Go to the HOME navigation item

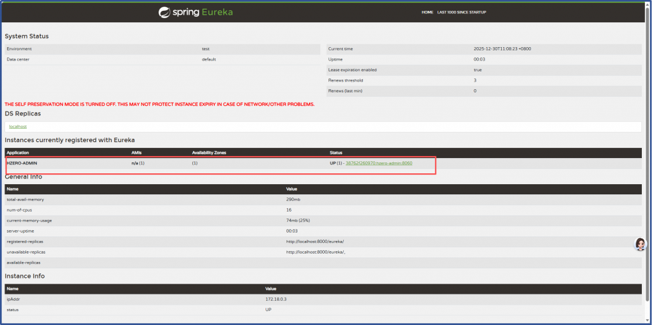(x=427, y=12)
